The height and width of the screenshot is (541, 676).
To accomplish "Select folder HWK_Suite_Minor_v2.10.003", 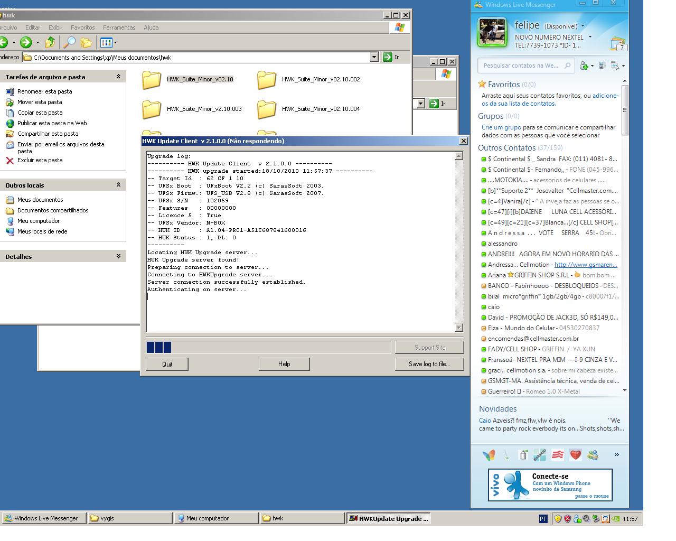I will coord(192,109).
